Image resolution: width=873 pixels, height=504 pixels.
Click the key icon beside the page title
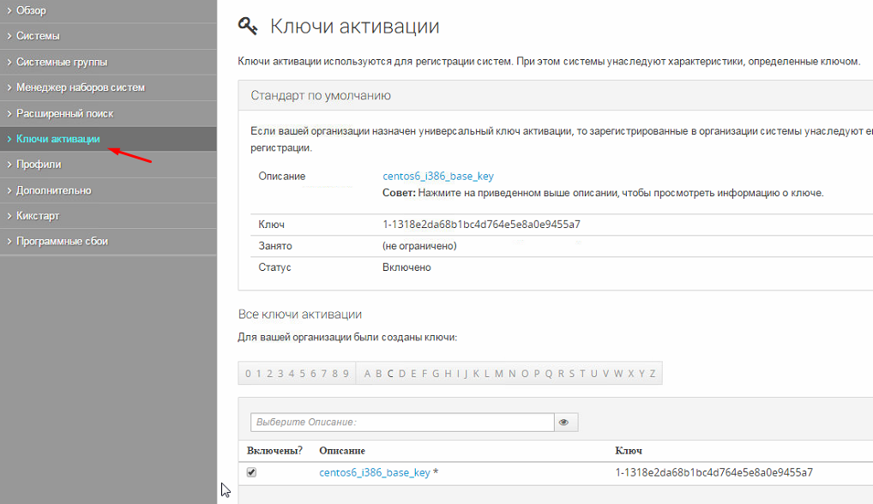coord(248,27)
